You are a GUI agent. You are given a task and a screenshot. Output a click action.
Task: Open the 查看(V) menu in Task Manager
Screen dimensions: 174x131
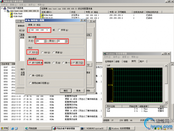click(126, 57)
